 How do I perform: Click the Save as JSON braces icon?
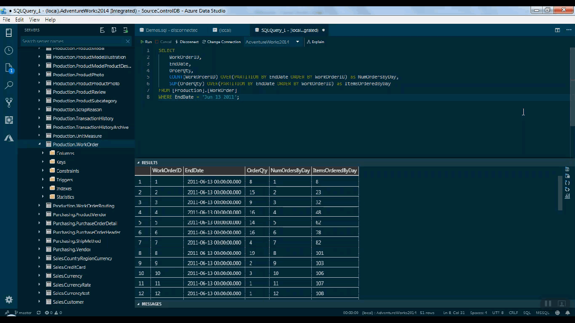click(x=567, y=183)
